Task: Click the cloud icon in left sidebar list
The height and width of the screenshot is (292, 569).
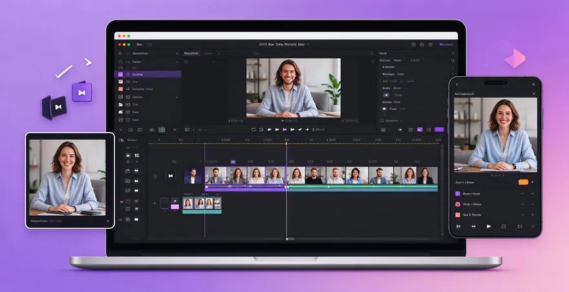Action: pyautogui.click(x=121, y=105)
